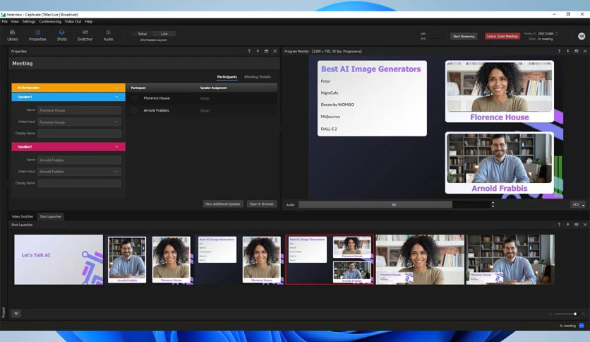590x342 pixels.
Task: Collapse the Speaker1 section
Action: [x=68, y=98]
